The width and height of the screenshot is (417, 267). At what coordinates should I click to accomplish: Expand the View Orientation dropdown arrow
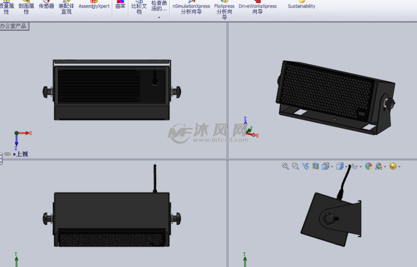point(332,166)
